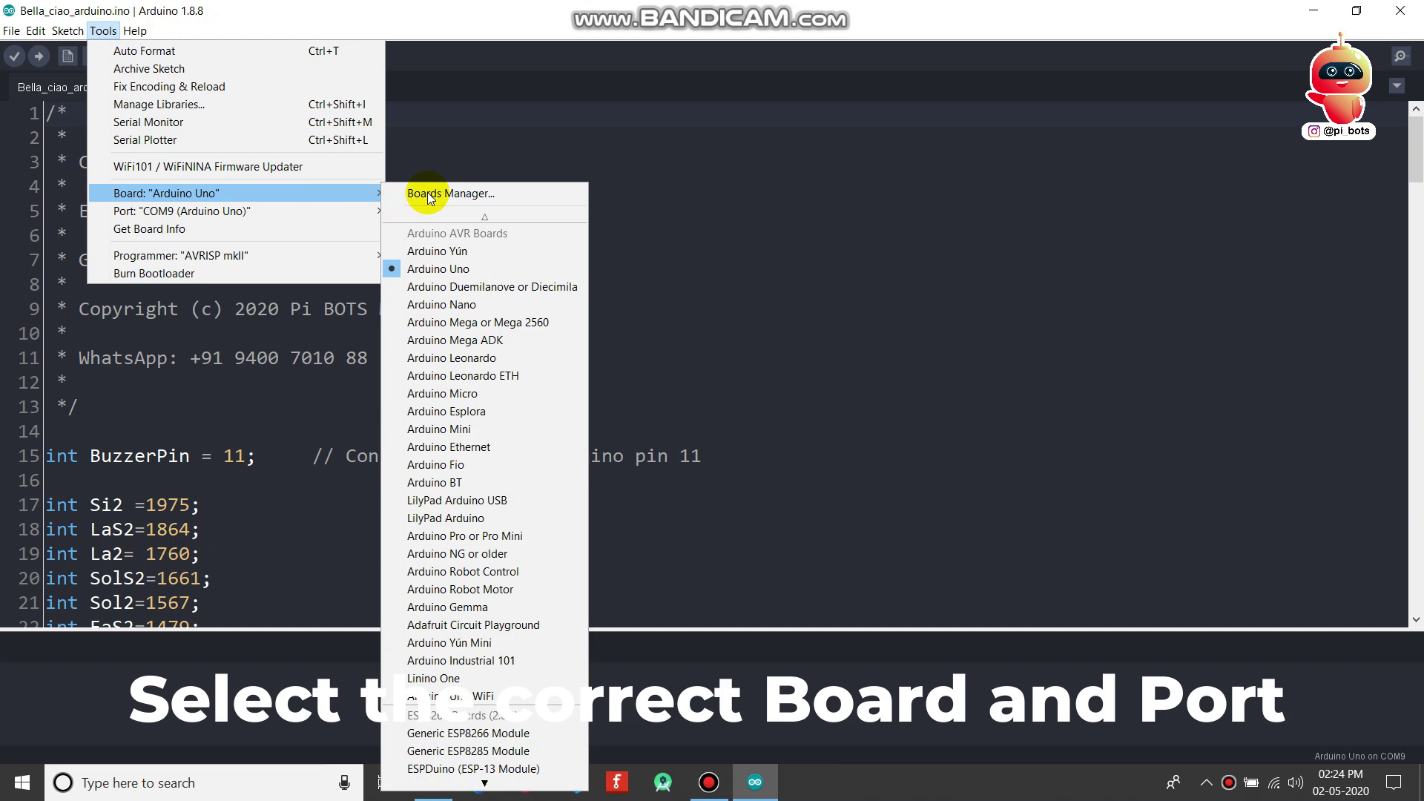Select Auto Format from Tools menu

[x=236, y=51]
